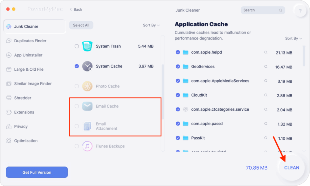Click the help question mark button
This screenshot has width=310, height=186.
click(x=300, y=11)
